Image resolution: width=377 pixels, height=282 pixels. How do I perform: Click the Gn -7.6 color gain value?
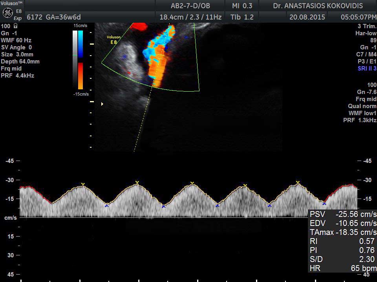tap(367, 92)
